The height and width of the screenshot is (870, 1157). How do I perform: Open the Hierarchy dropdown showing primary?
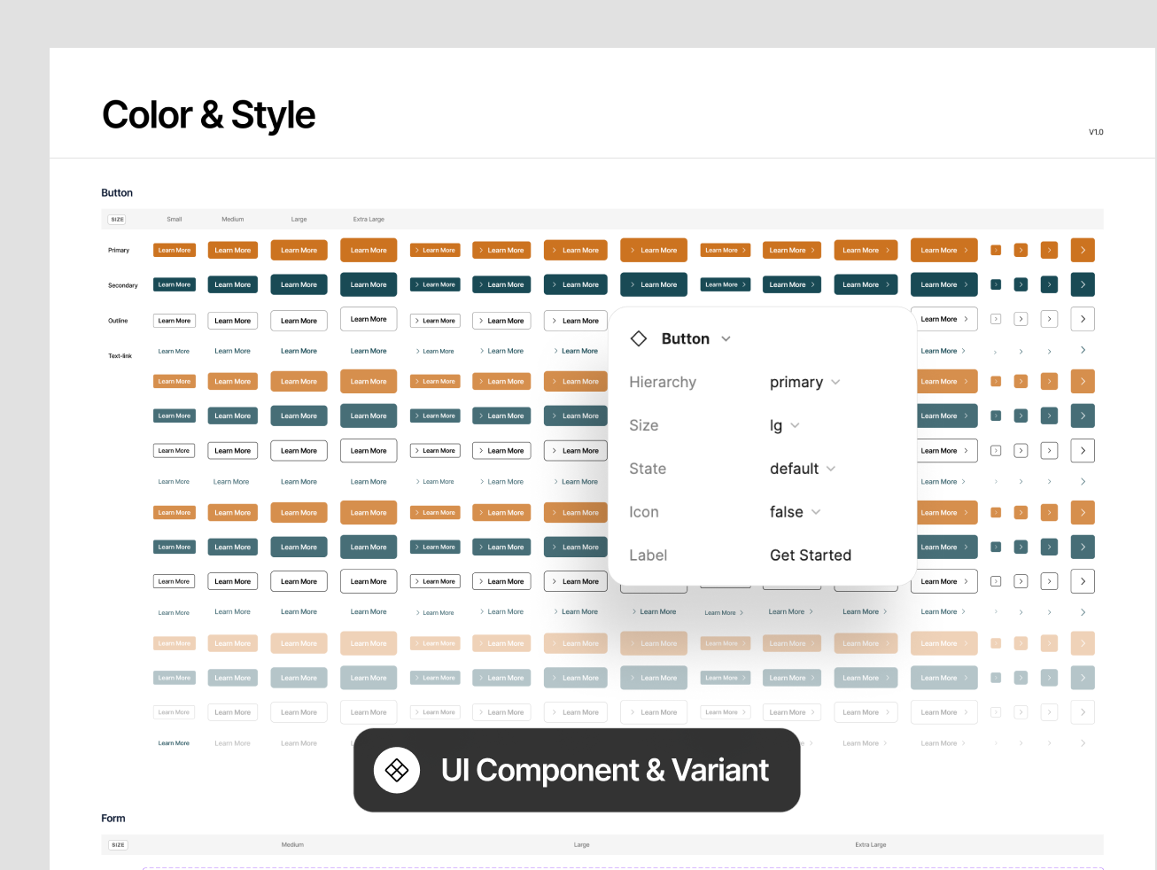point(804,382)
